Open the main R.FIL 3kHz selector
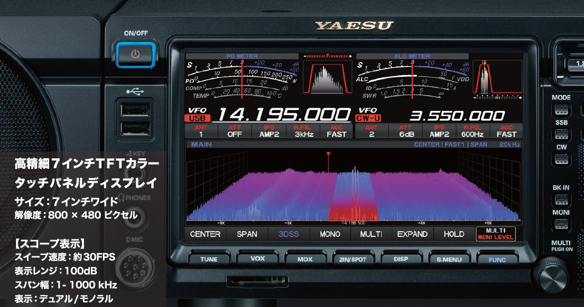The image size is (584, 307). pyautogui.click(x=304, y=131)
